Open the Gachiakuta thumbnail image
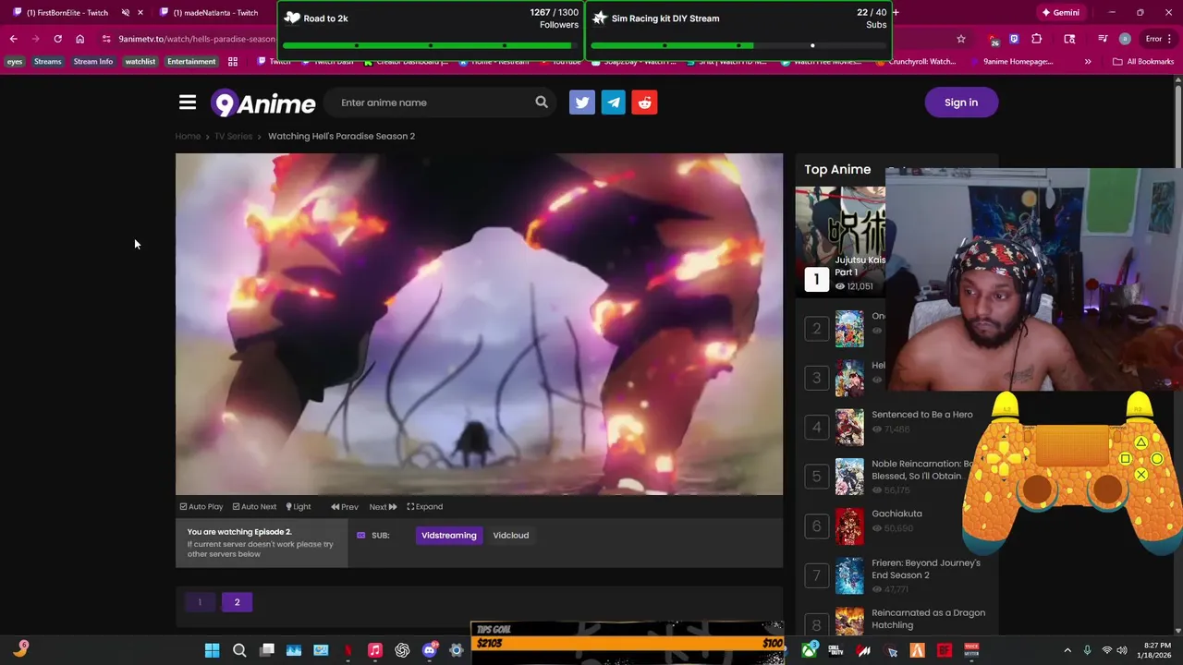1183x665 pixels. point(849,526)
